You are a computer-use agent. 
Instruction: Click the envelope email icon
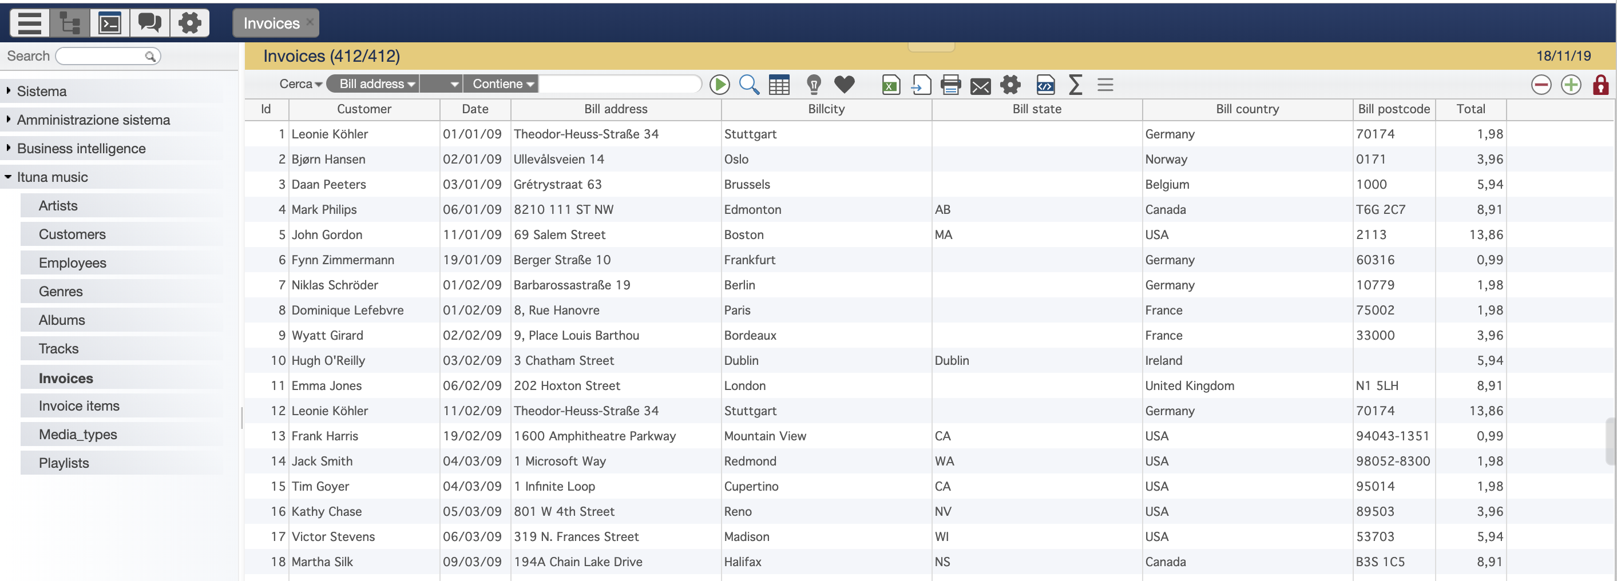(x=981, y=86)
